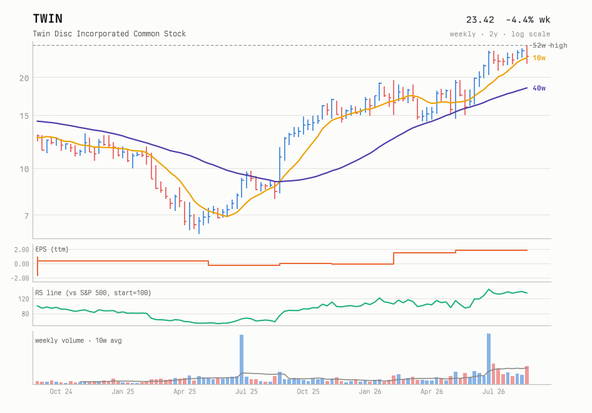Click the -4.4% wk change value
The height and width of the screenshot is (413, 592).
point(528,19)
